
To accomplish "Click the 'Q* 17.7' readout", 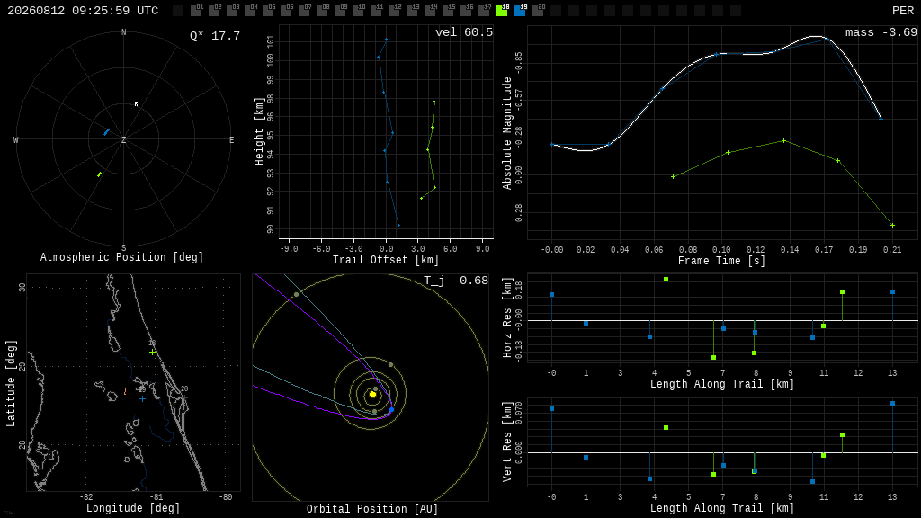I will click(215, 36).
